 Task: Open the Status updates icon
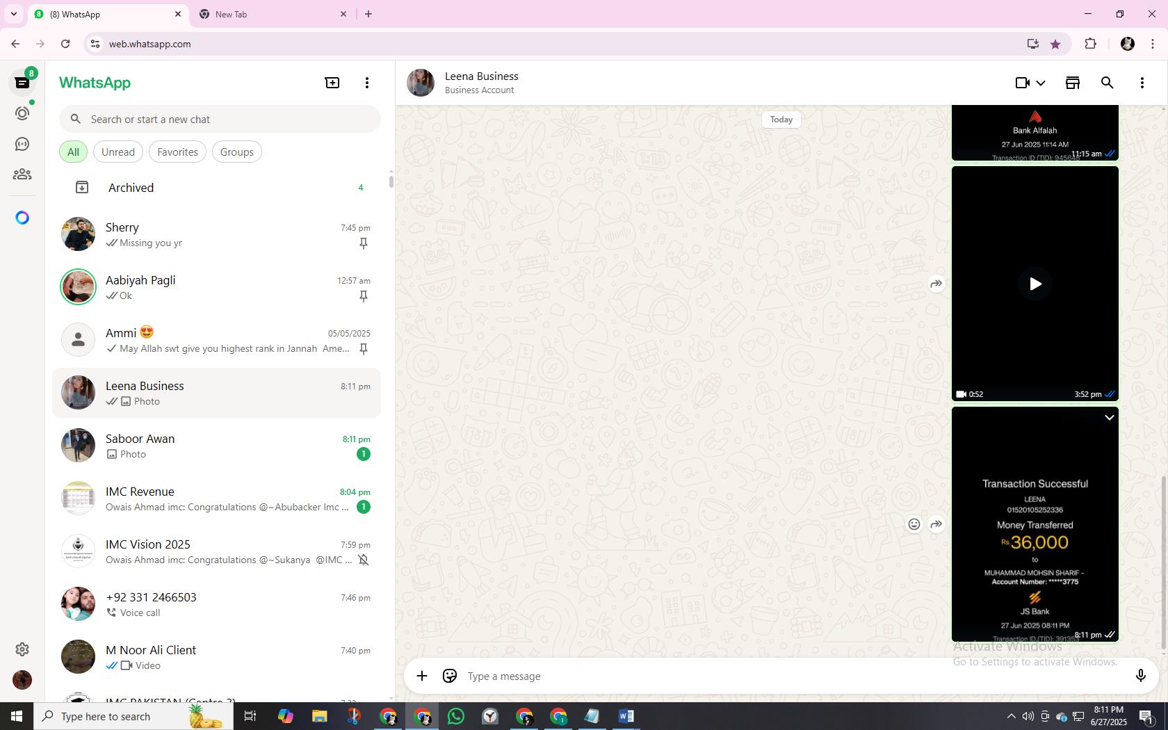point(22,113)
